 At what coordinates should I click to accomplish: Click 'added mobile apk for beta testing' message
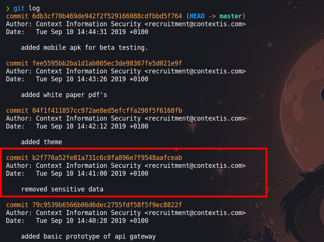(x=84, y=48)
